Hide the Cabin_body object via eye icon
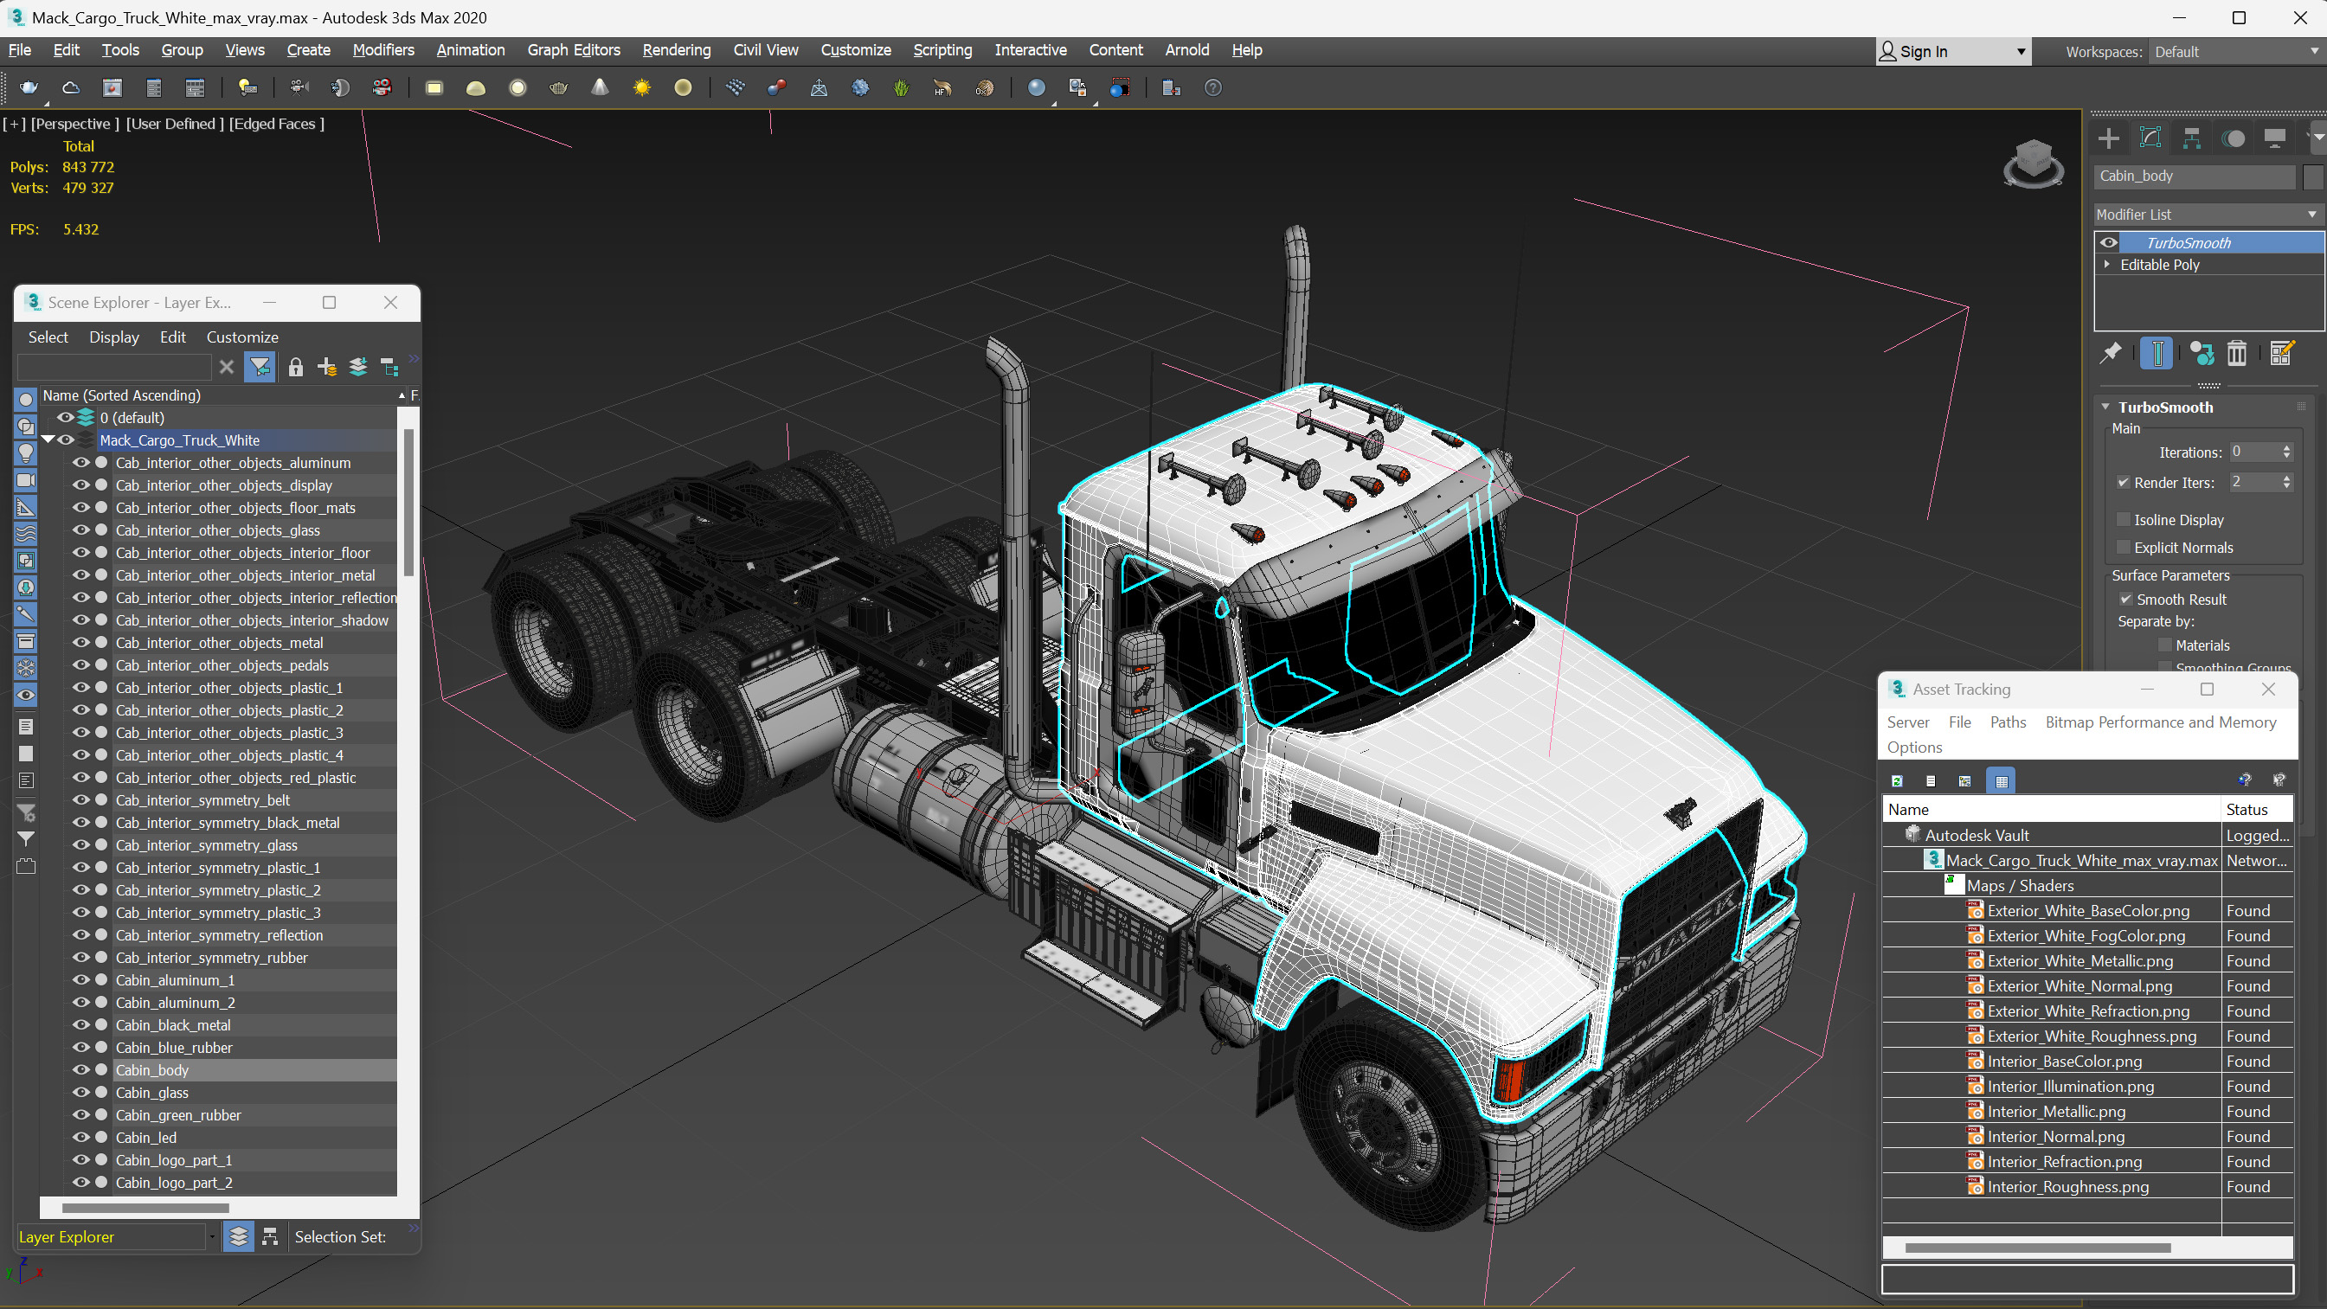Viewport: 2327px width, 1309px height. (80, 1069)
